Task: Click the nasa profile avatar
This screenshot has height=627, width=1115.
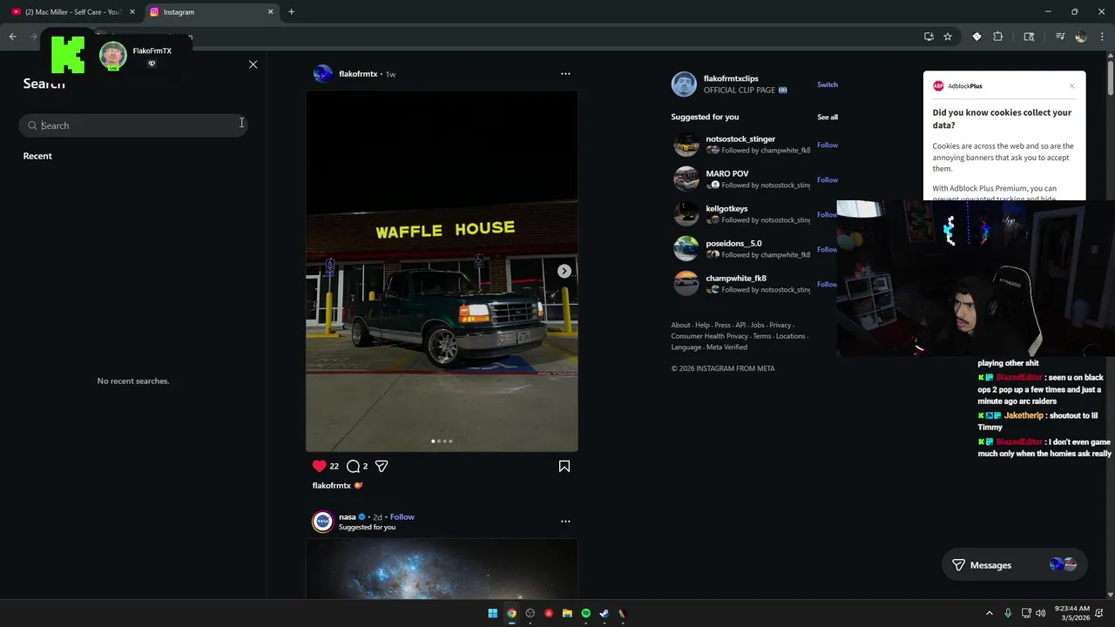Action: tap(322, 522)
